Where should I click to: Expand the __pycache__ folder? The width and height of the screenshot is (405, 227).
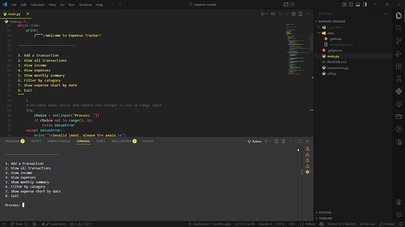(x=337, y=27)
